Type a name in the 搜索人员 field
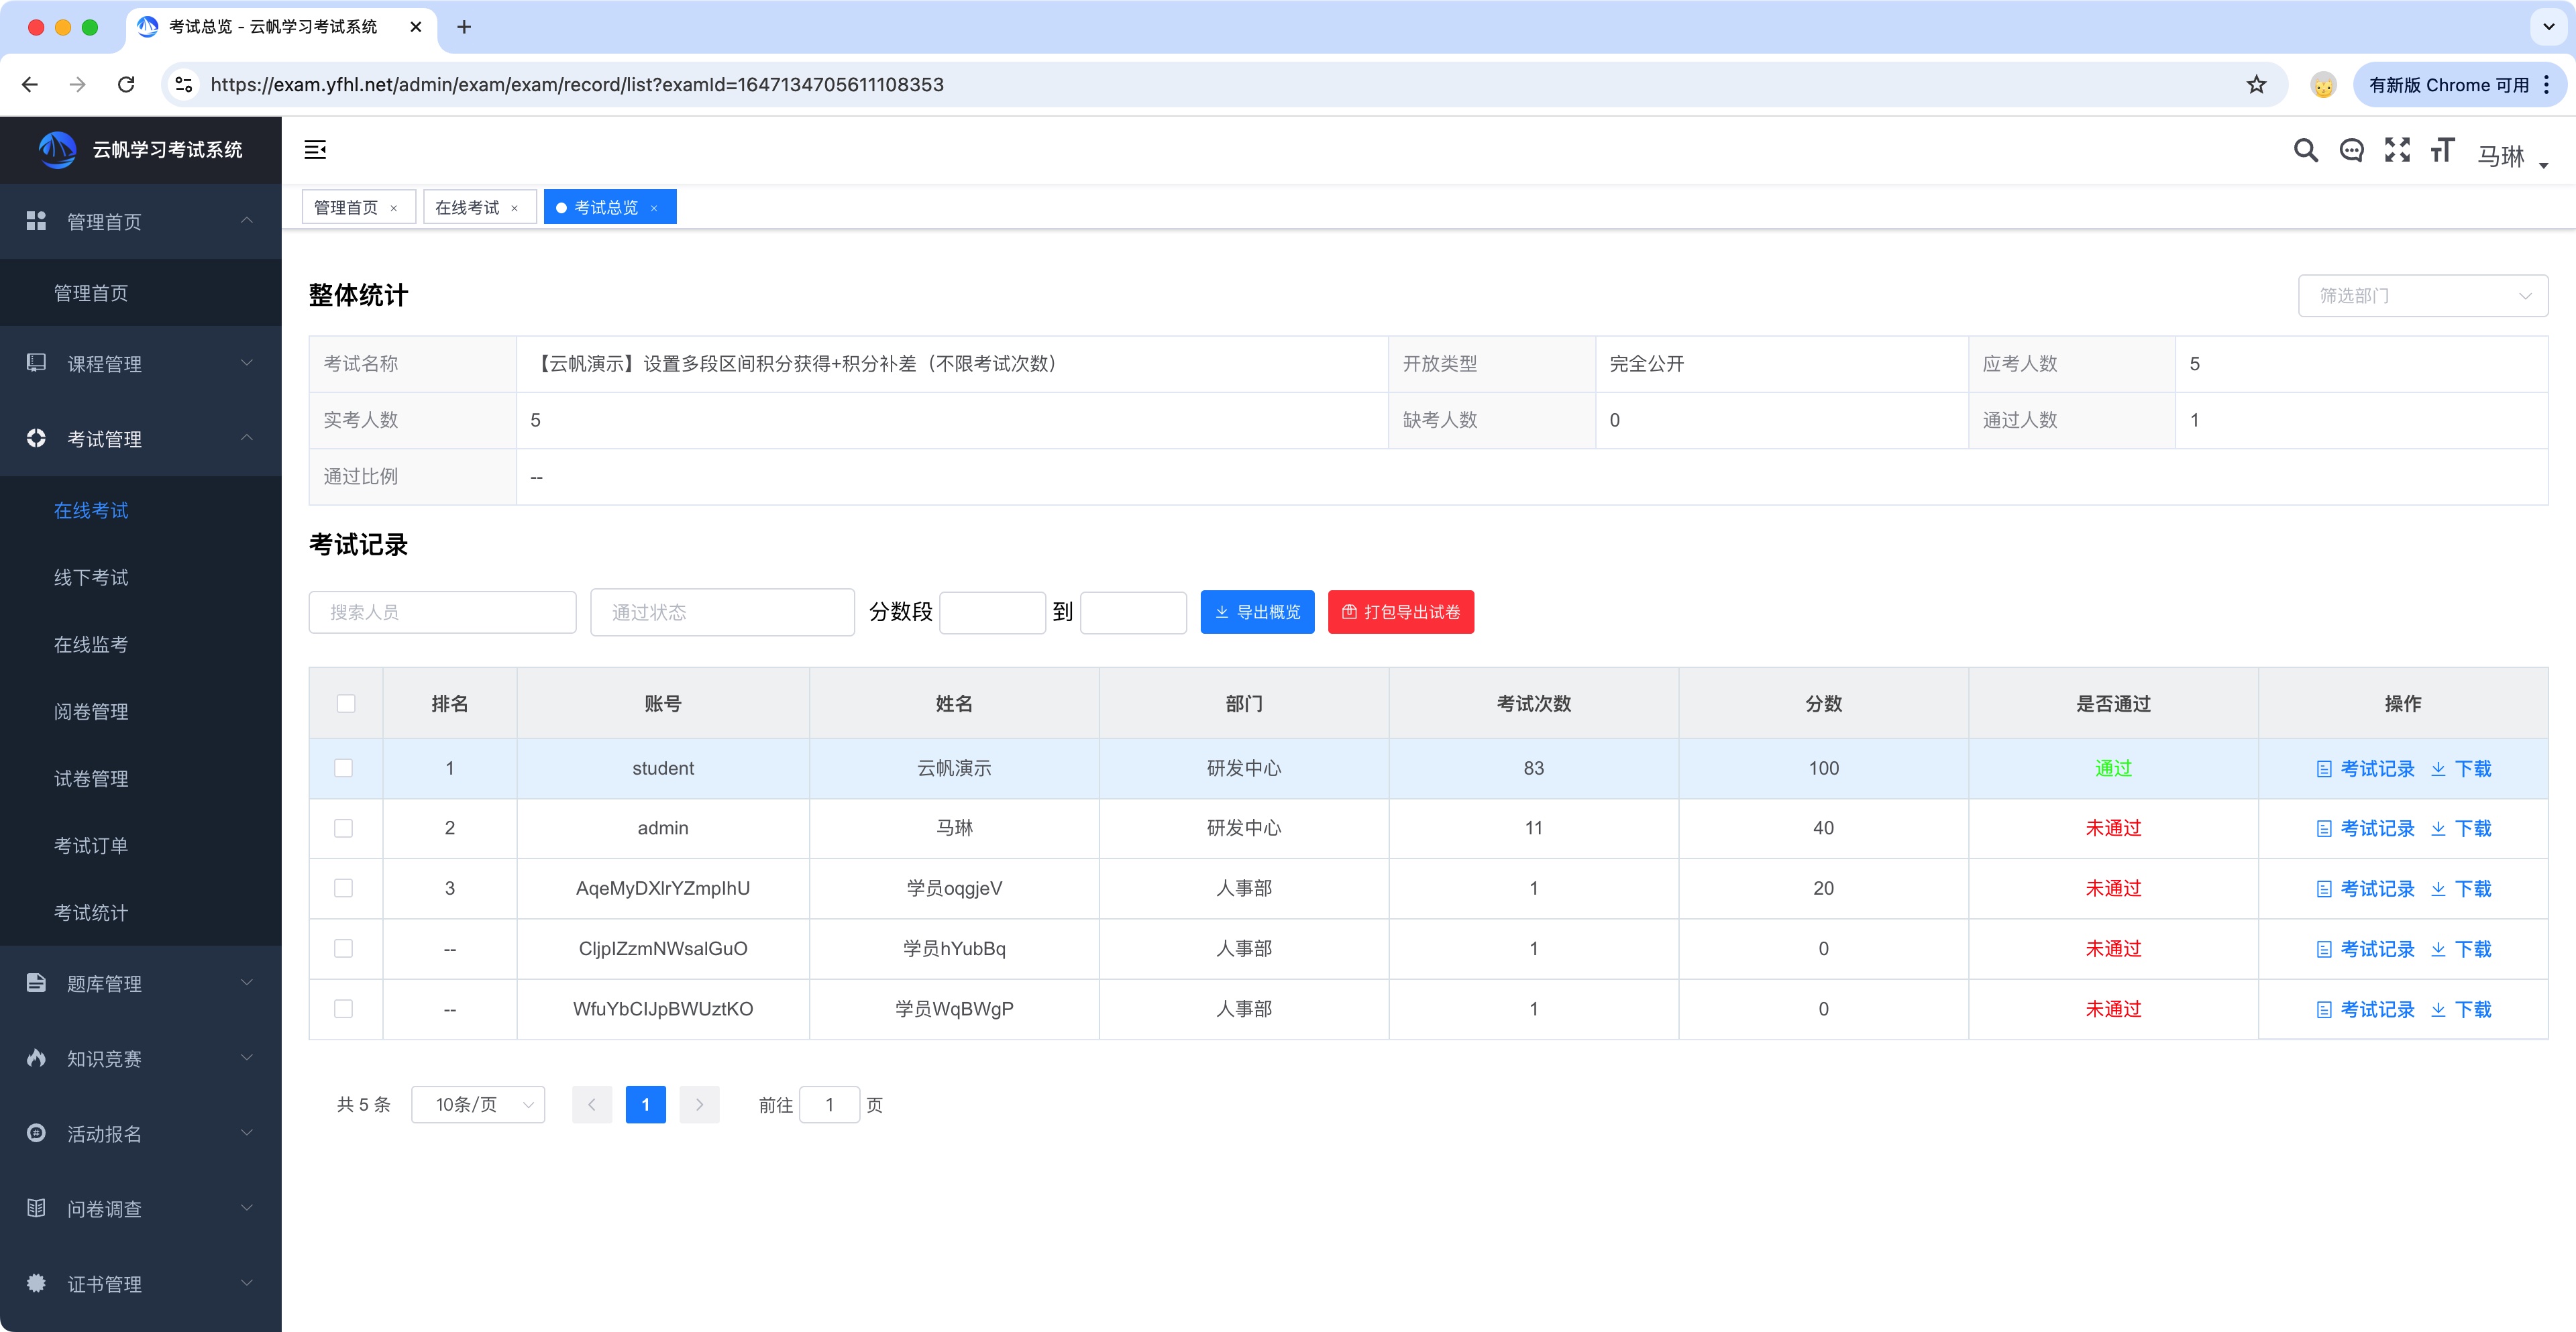2576x1332 pixels. coord(442,611)
